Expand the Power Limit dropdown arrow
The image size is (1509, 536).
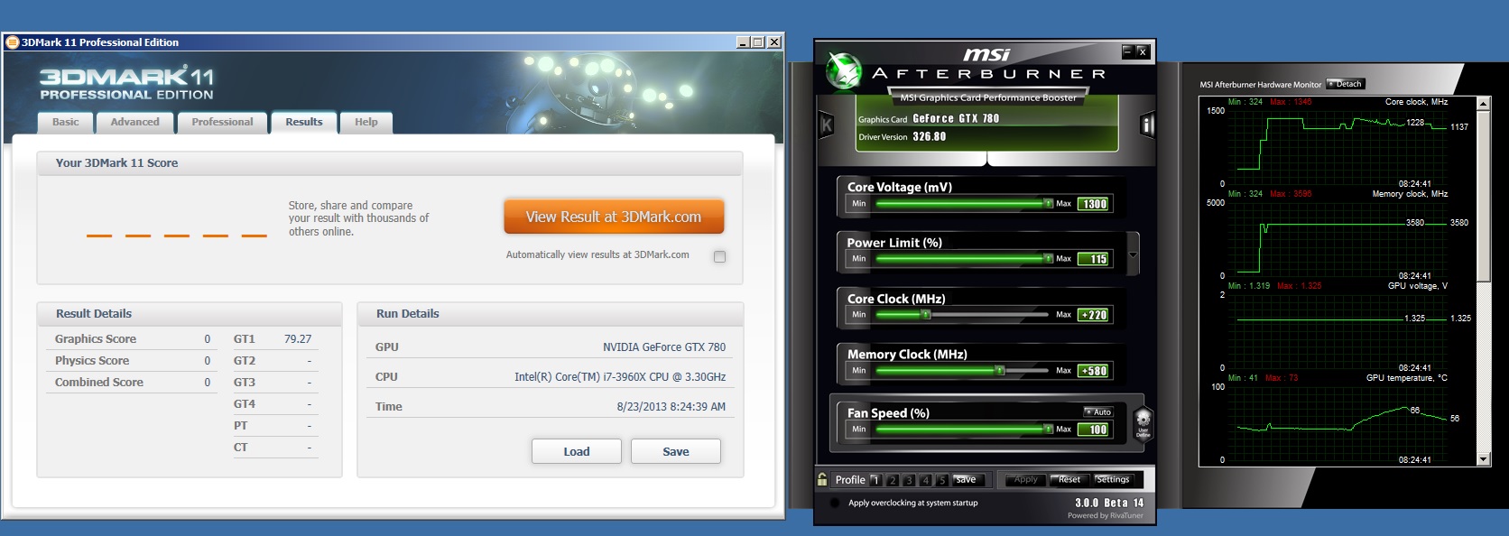tap(1134, 254)
